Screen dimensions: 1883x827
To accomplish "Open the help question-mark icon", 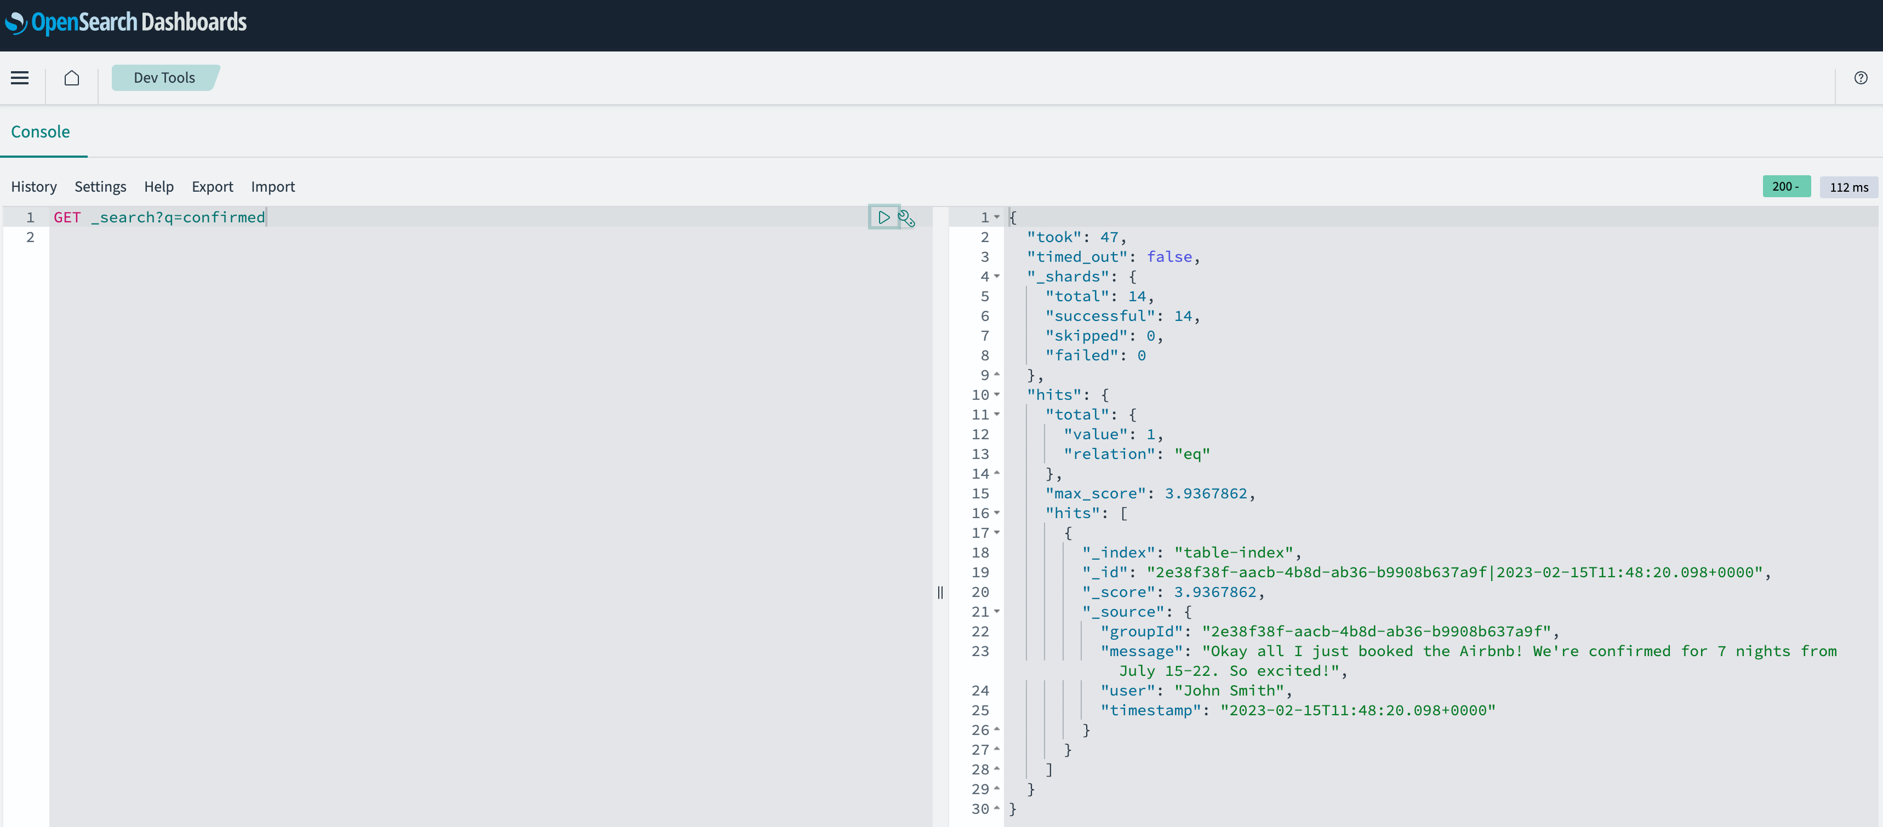I will click(x=1861, y=77).
